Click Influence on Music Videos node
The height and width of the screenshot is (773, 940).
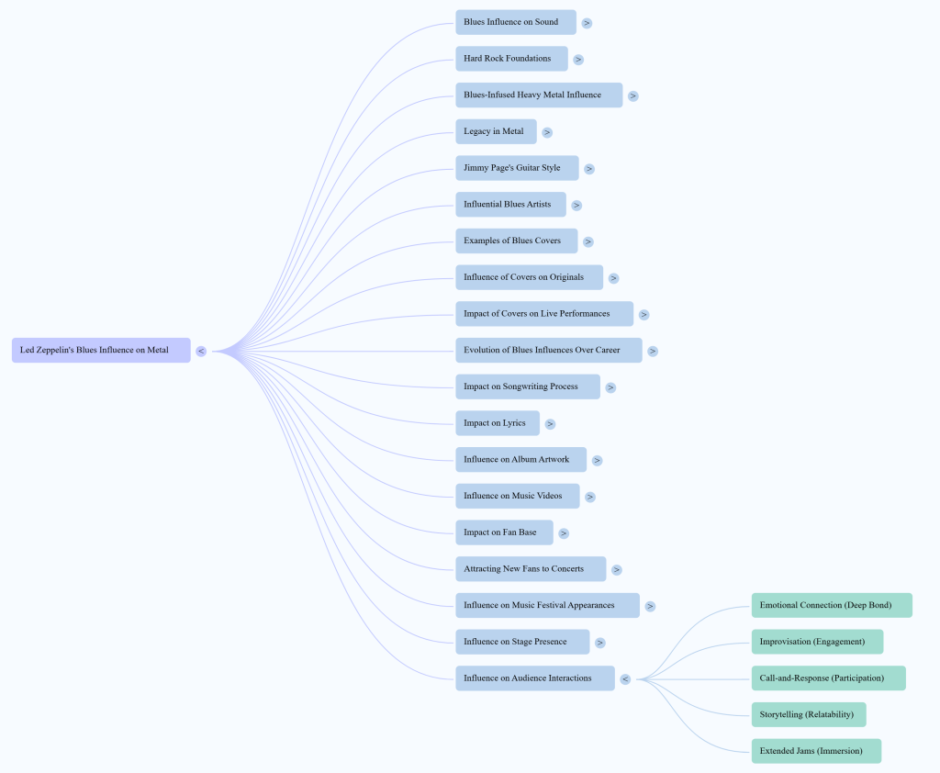[x=518, y=496]
